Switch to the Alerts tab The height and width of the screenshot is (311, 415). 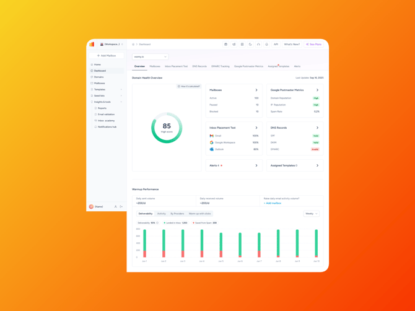pos(297,66)
